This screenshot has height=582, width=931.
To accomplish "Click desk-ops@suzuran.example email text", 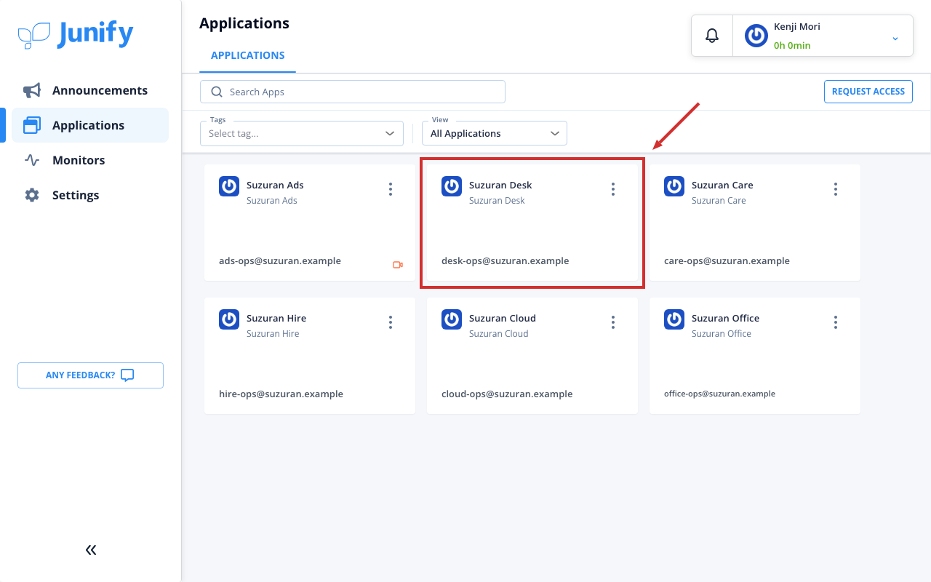I will pyautogui.click(x=506, y=260).
